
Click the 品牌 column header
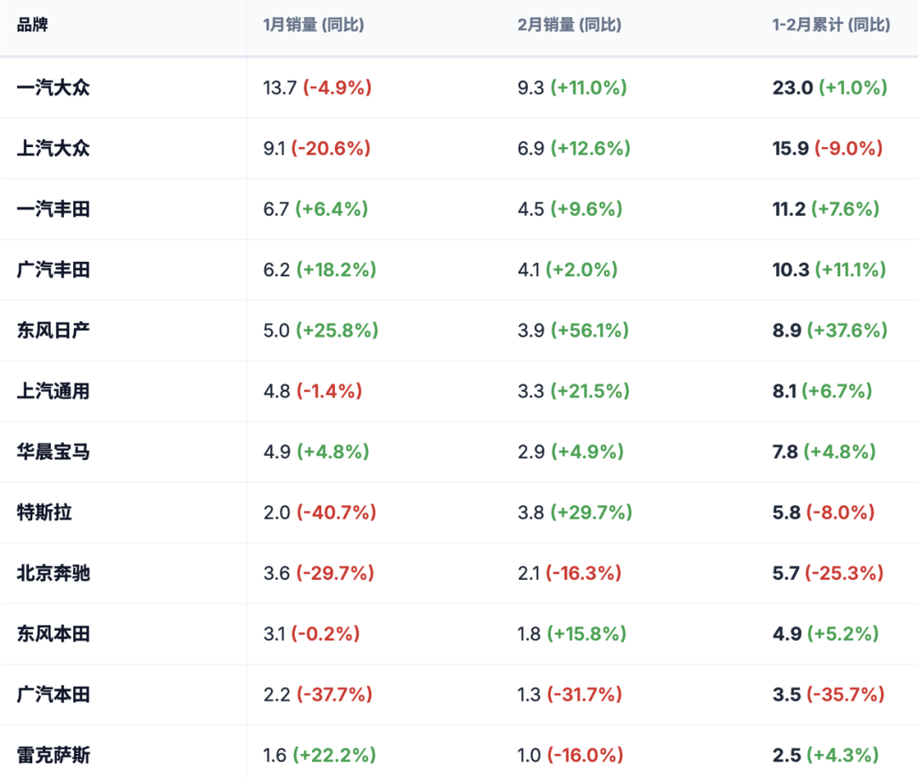32,26
